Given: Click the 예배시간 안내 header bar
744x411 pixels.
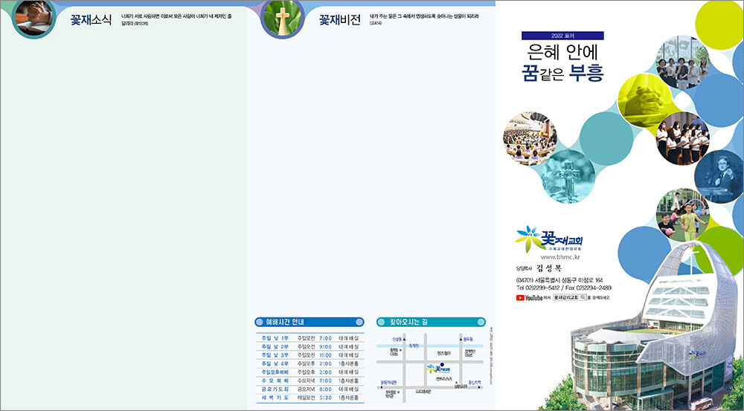Looking at the screenshot, I should click(x=308, y=322).
